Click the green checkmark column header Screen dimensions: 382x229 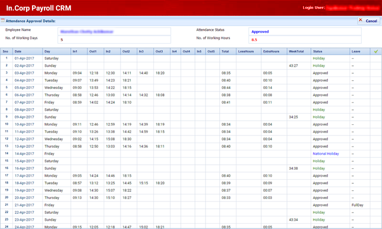376,52
